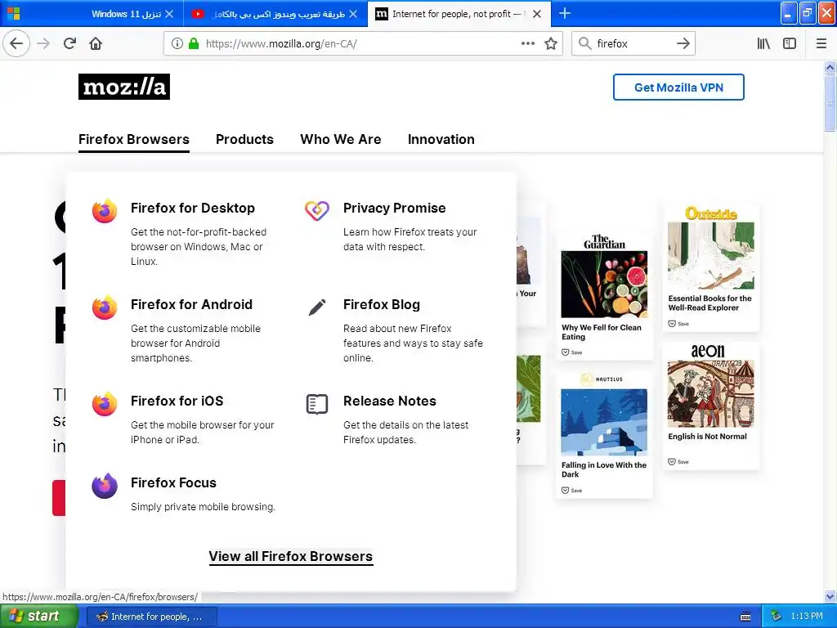Screen dimensions: 837x628
Task: Click the Release Notes document icon
Action: click(x=317, y=404)
